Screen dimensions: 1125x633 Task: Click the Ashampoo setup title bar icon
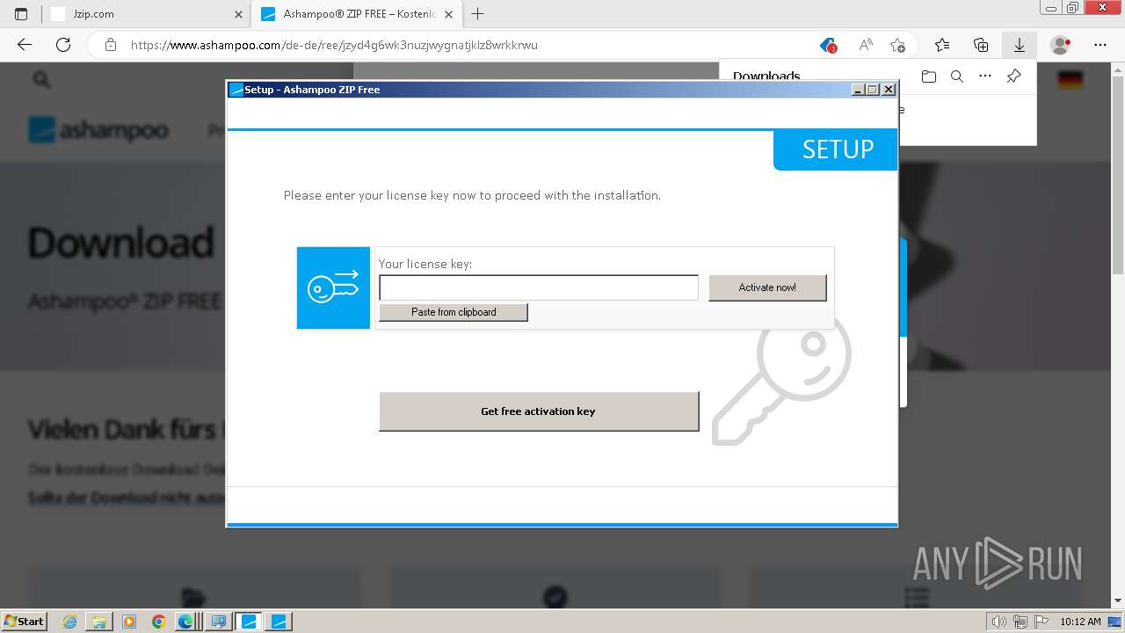point(236,90)
